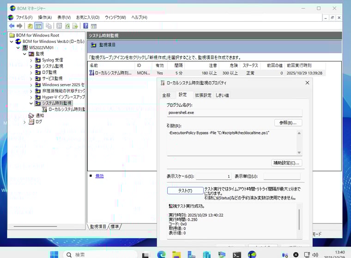Open the Windows Start button
This screenshot has height=258, width=351.
point(54,254)
